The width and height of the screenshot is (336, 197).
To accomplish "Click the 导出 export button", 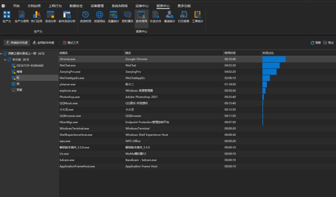I will click(x=329, y=43).
